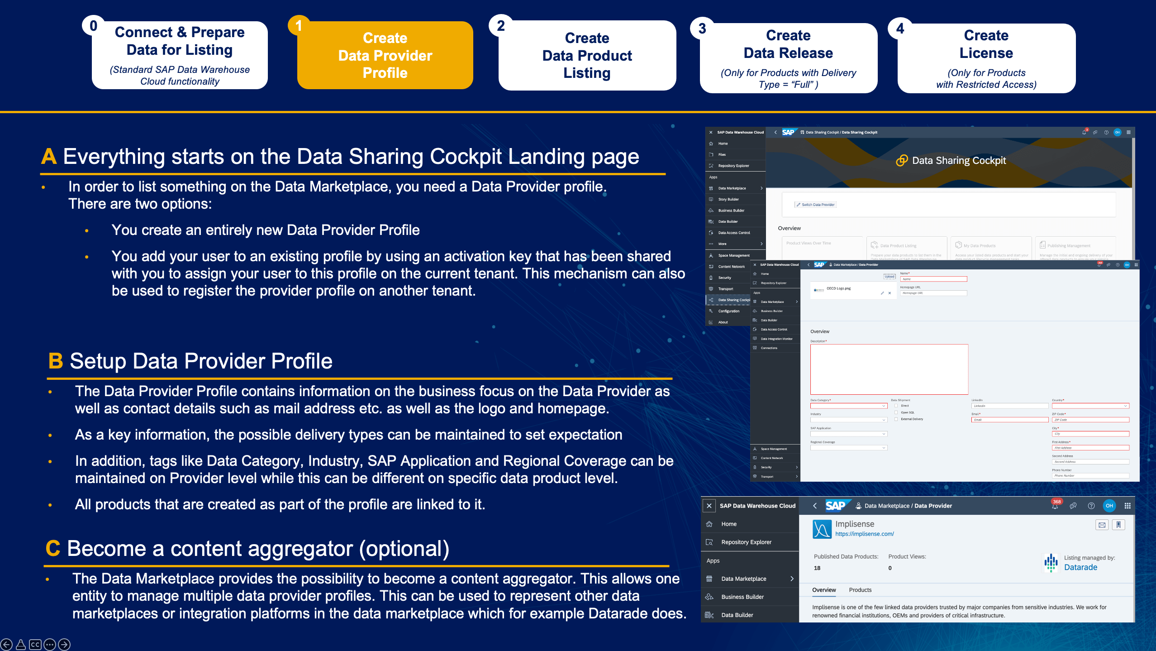Click the Name input field
Viewport: 1156px width, 651px height.
(x=933, y=279)
